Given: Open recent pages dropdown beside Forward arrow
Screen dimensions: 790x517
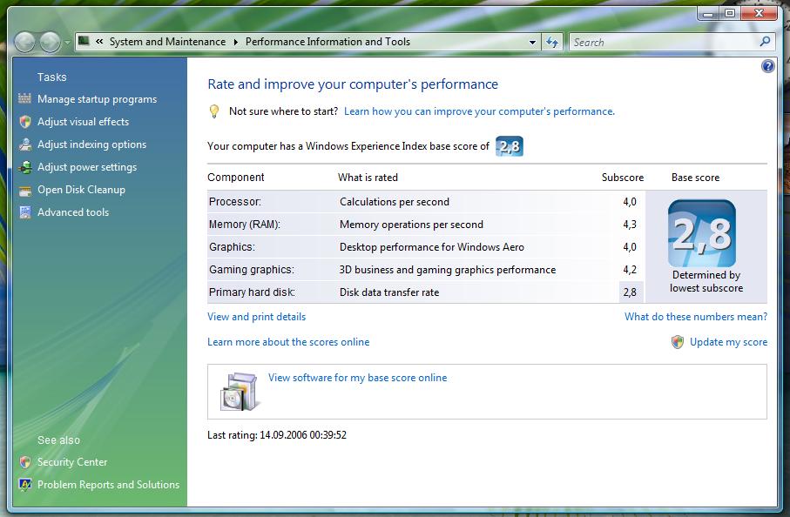Looking at the screenshot, I should [67, 43].
